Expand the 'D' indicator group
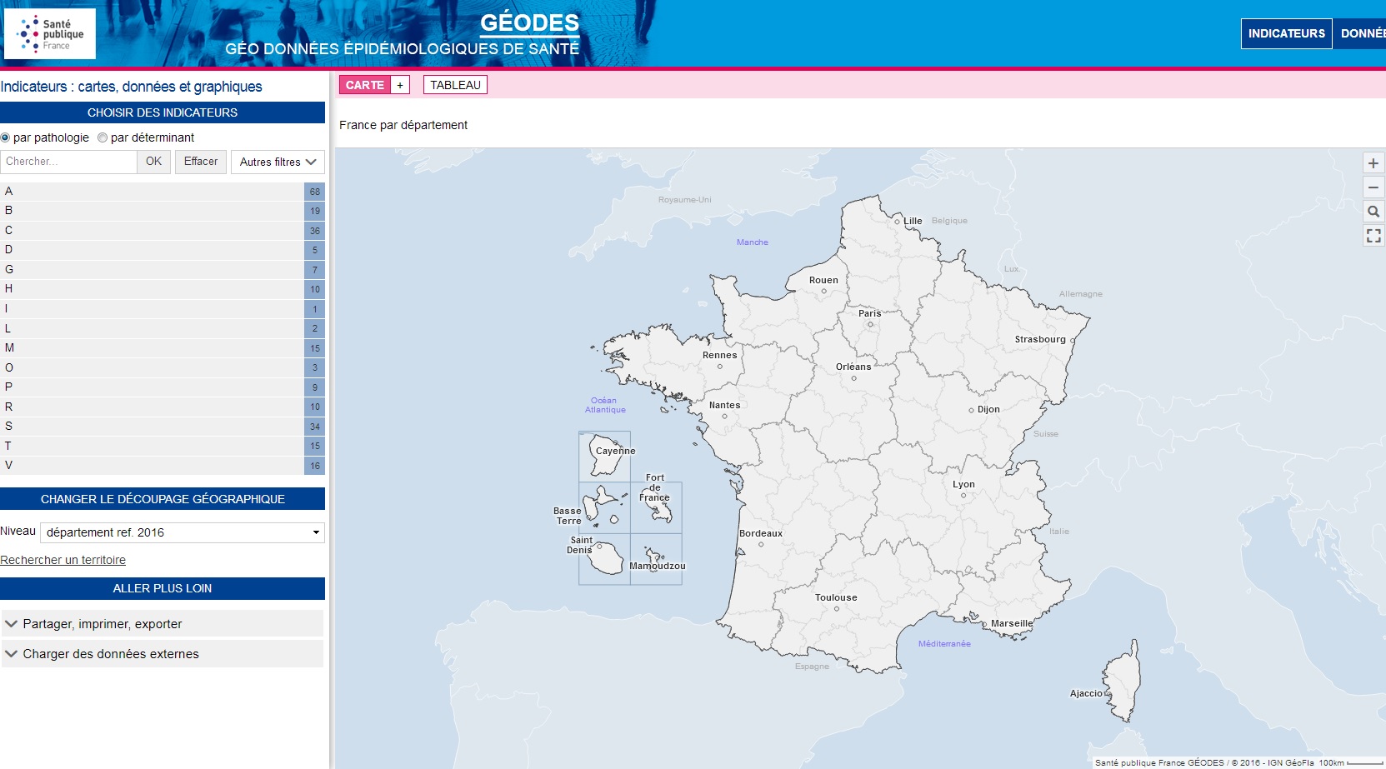The width and height of the screenshot is (1386, 769). tap(163, 250)
